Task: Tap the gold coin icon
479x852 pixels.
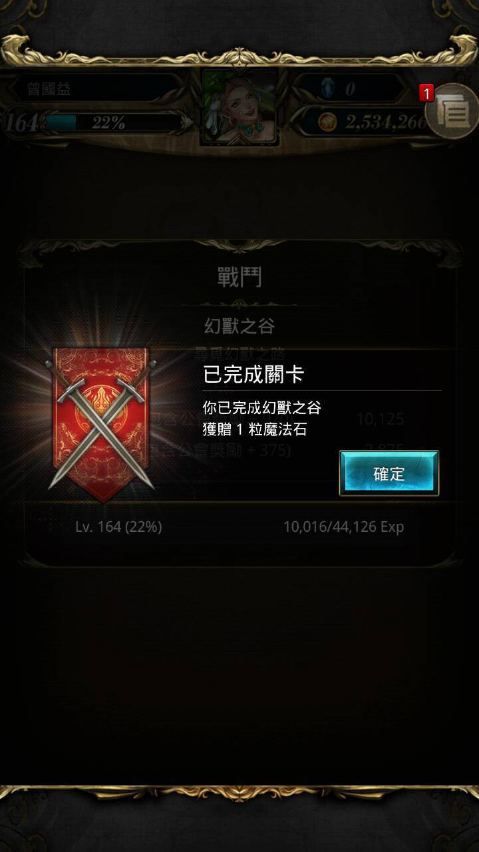Action: coord(327,122)
